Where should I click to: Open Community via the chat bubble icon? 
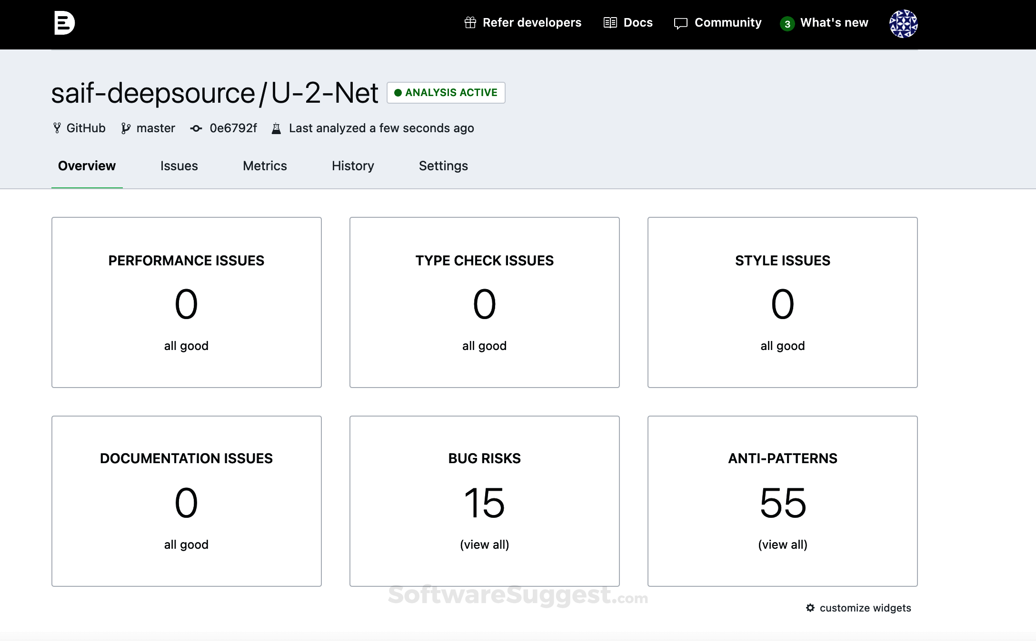680,22
